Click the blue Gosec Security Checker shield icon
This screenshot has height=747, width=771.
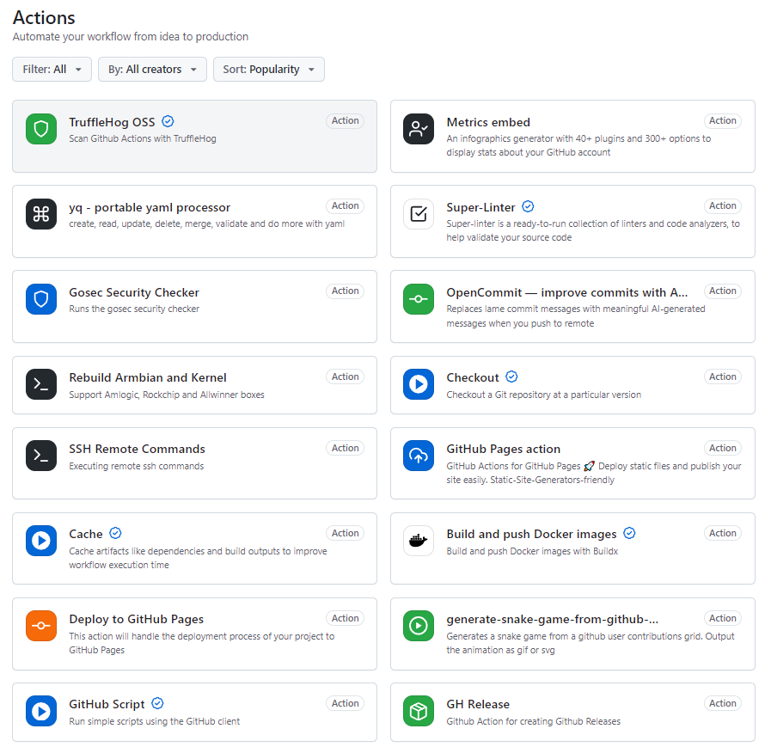(x=41, y=299)
